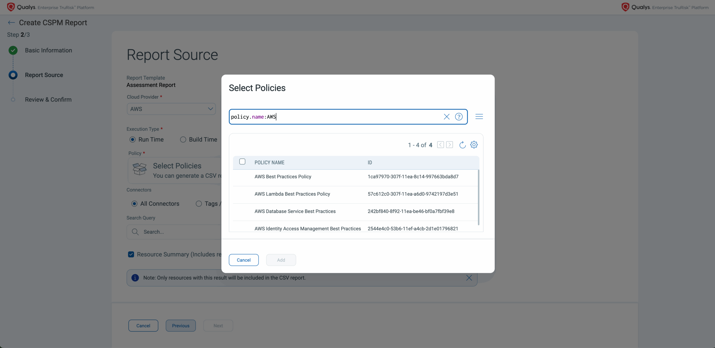
Task: Click ID 2544e4c0-53b6-11ef-a4cb-2d1e01796821
Action: (413, 229)
